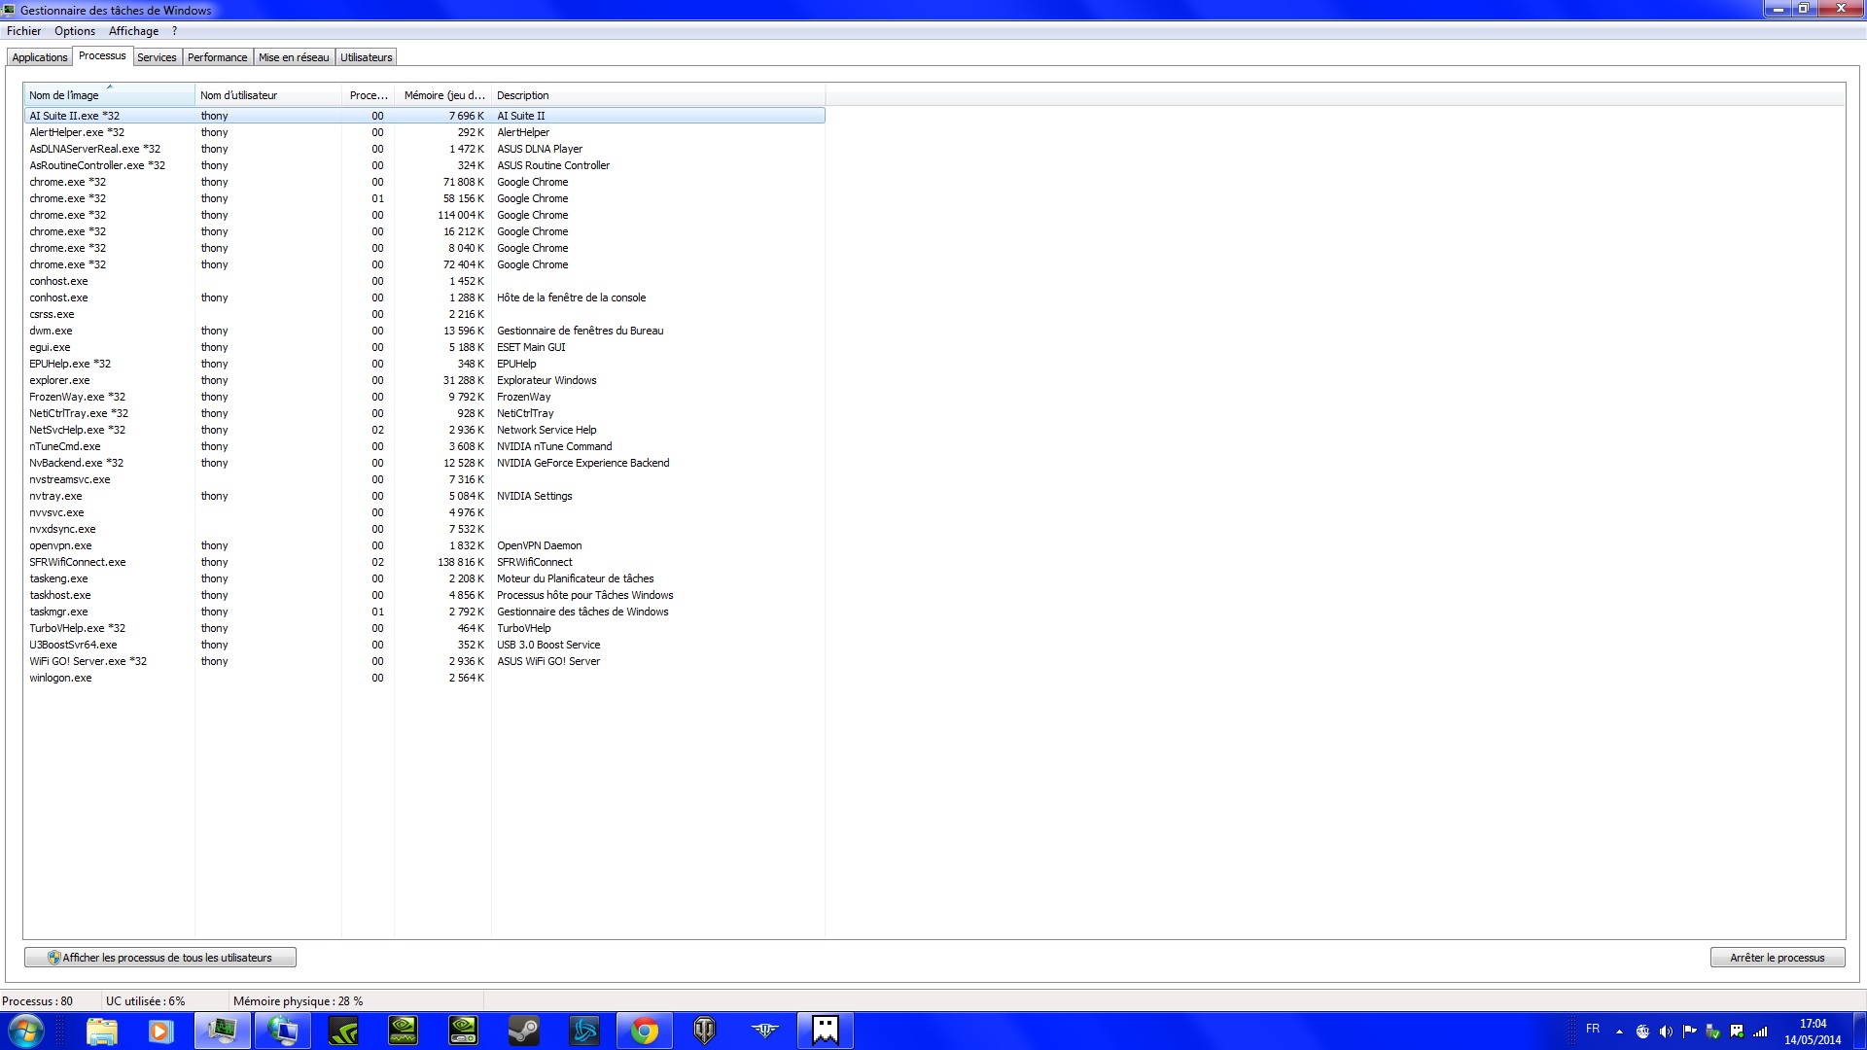Select the egui.exe ESET process
The image size is (1867, 1050).
coord(424,347)
